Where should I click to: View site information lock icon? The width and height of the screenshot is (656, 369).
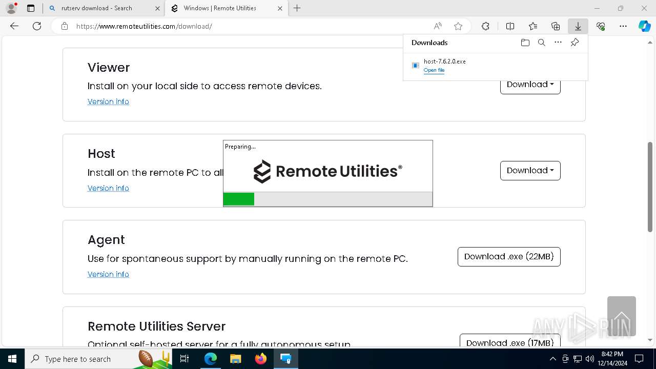(65, 26)
